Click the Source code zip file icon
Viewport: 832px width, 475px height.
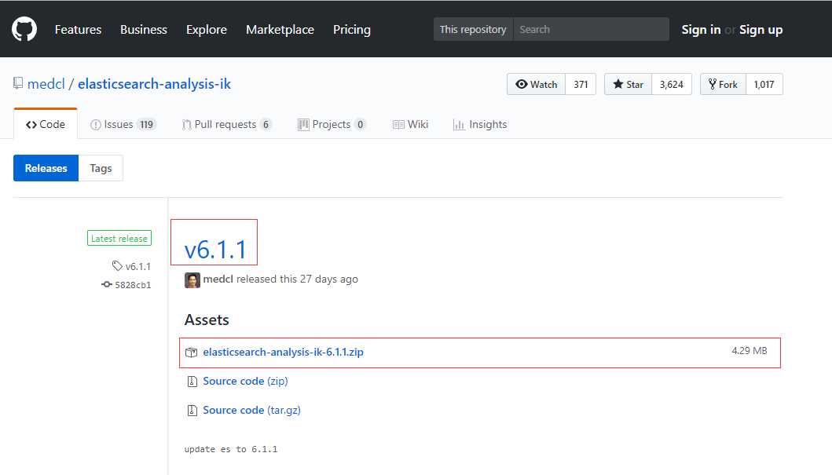click(192, 382)
